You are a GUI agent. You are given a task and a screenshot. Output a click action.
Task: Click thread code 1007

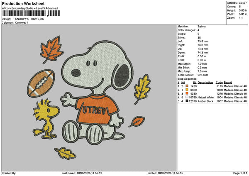tap(220, 101)
